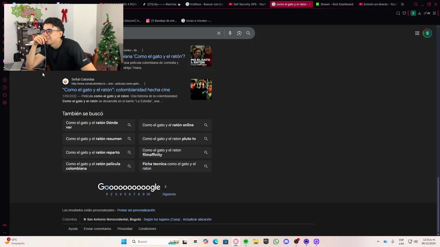Screen dimensions: 440x247
Task: Open WhatsApp from the taskbar
Action: [x=276, y=242]
